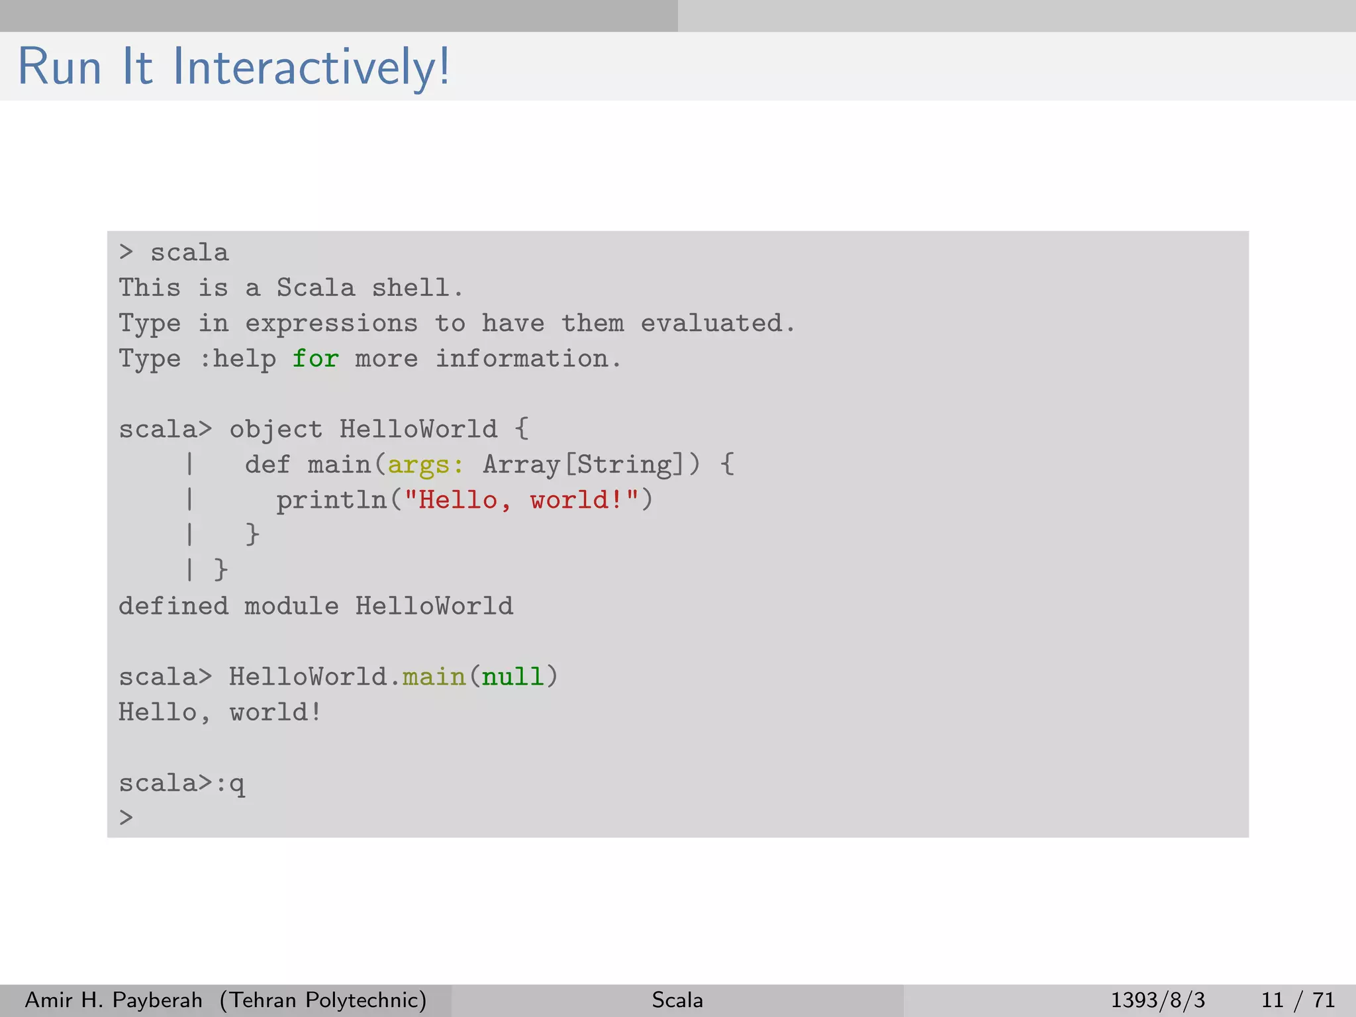Click the 'Hello, world!' output line

[x=220, y=712]
